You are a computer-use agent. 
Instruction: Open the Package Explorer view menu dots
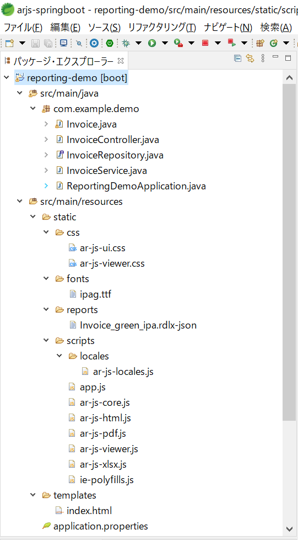(263, 58)
